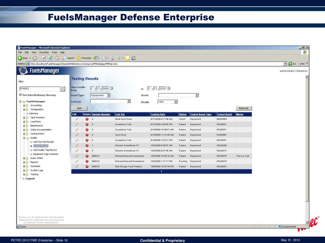Click the browser Forward arrow icon
Image resolution: width=325 pixels, height=243 pixels.
tap(35, 58)
